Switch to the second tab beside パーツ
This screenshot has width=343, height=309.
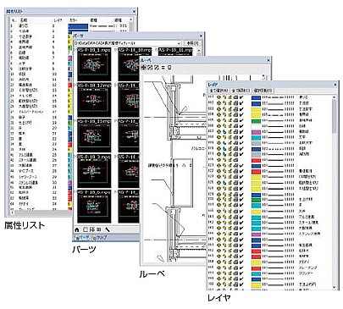(100, 238)
